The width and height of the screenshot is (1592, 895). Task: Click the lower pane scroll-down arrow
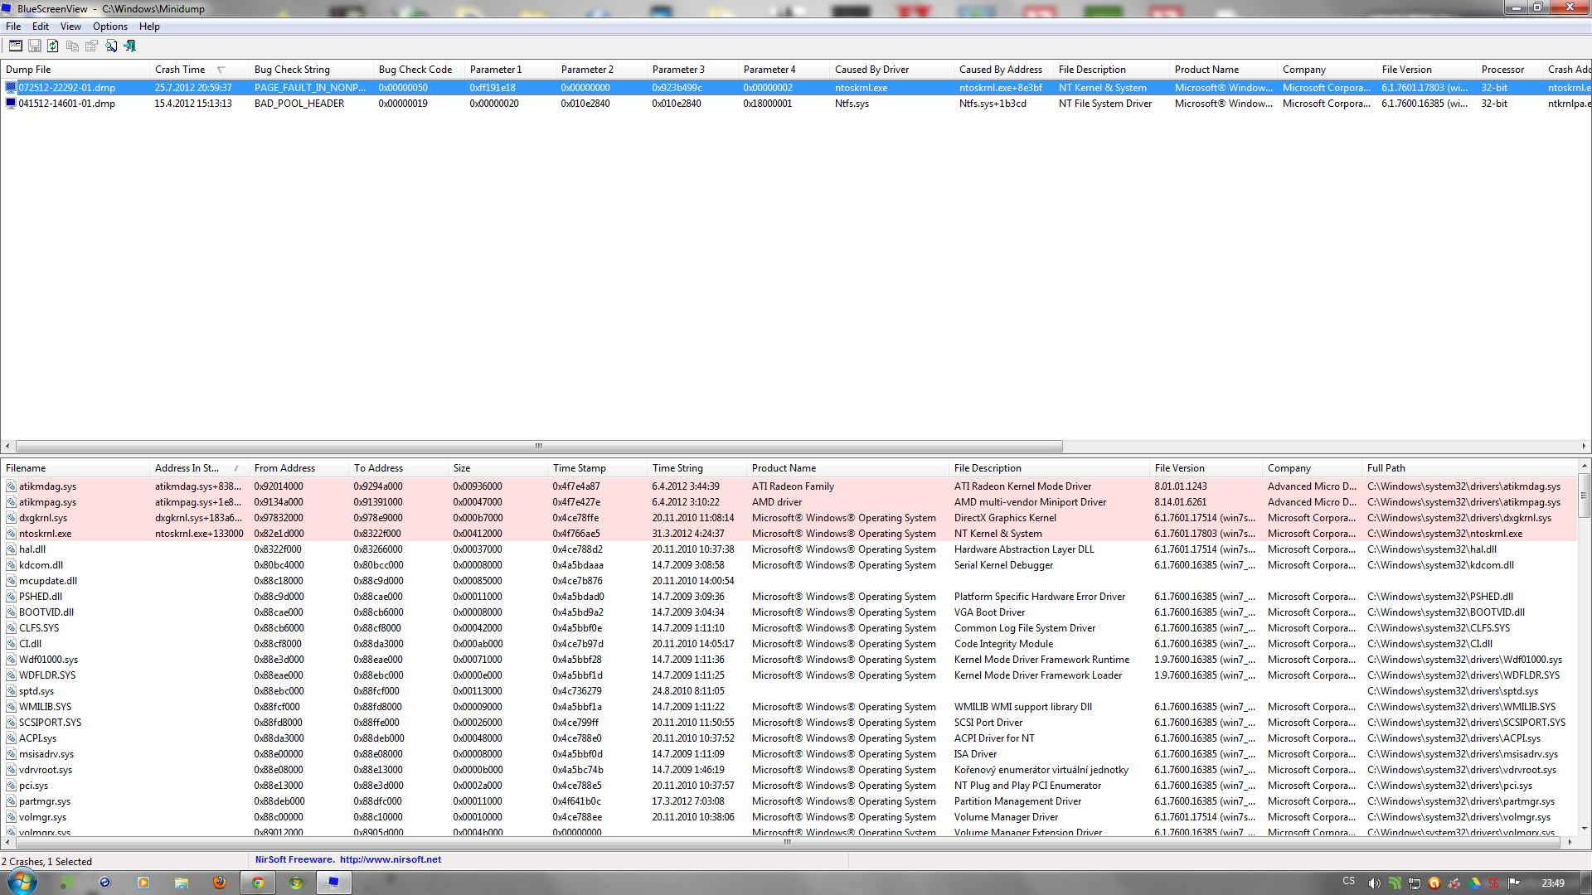tap(1584, 828)
